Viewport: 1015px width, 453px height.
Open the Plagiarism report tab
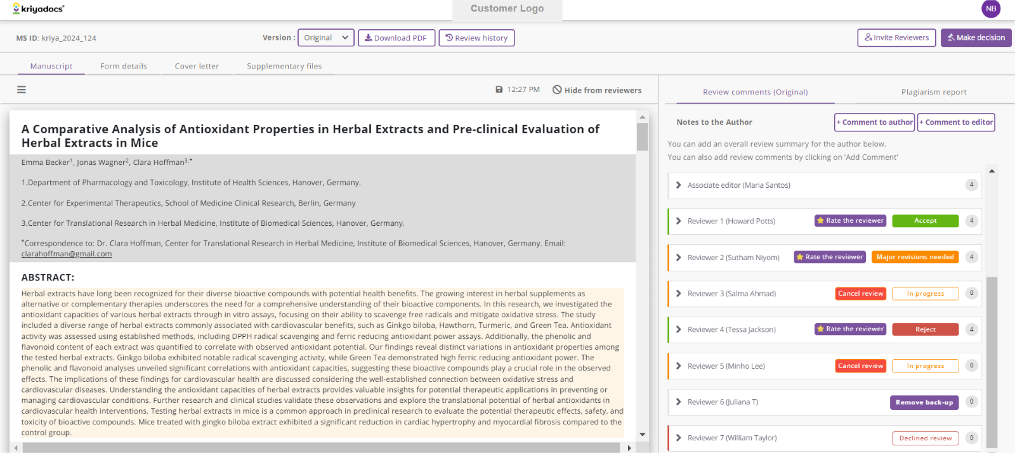(934, 92)
